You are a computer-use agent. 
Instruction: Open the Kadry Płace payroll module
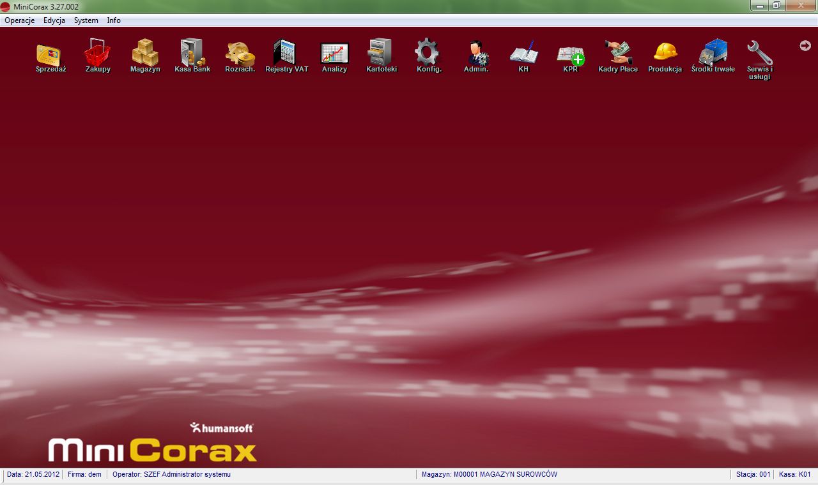click(x=618, y=56)
